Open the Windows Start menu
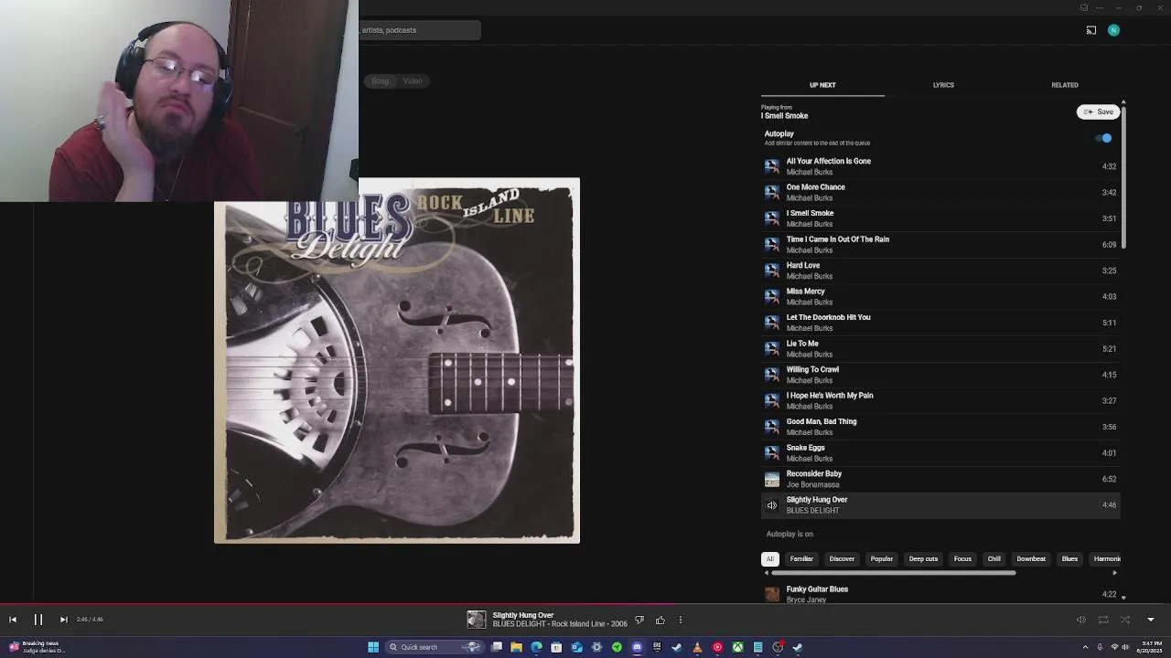The height and width of the screenshot is (658, 1171). [x=373, y=647]
